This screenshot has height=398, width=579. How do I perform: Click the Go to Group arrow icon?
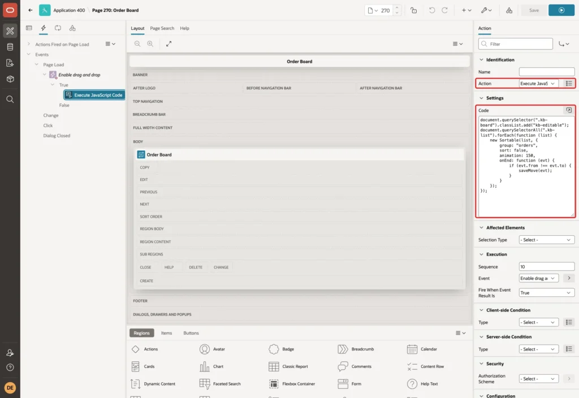[x=564, y=44]
